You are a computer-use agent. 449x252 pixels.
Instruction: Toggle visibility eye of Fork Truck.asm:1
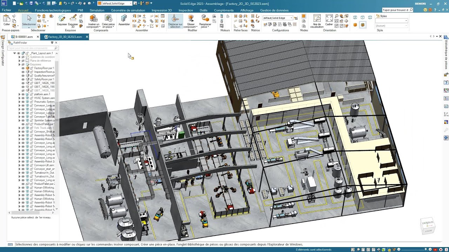coord(23,128)
